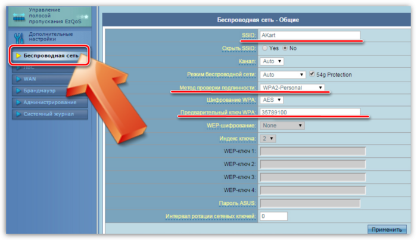Click Предварительный ключ WPA label link
This screenshot has height=240, width=417.
(x=218, y=113)
